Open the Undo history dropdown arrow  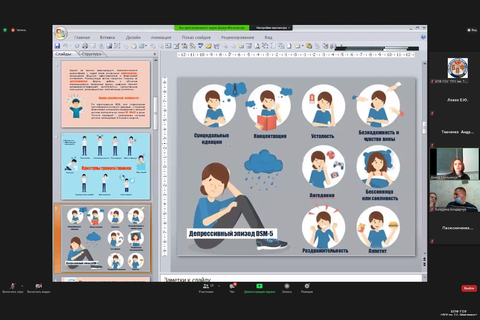pos(70,46)
